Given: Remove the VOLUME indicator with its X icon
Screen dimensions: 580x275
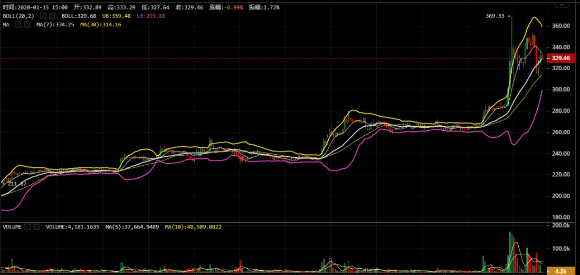Looking at the screenshot, I should 36,226.
